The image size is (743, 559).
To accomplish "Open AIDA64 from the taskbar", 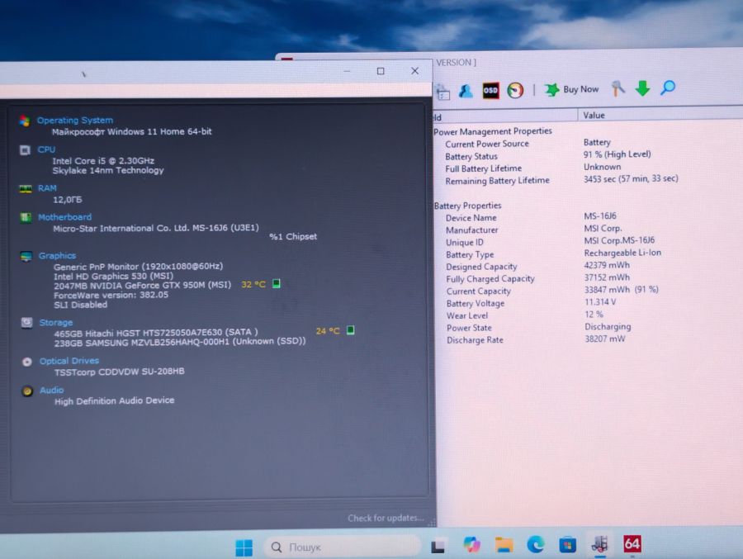I will [x=632, y=543].
